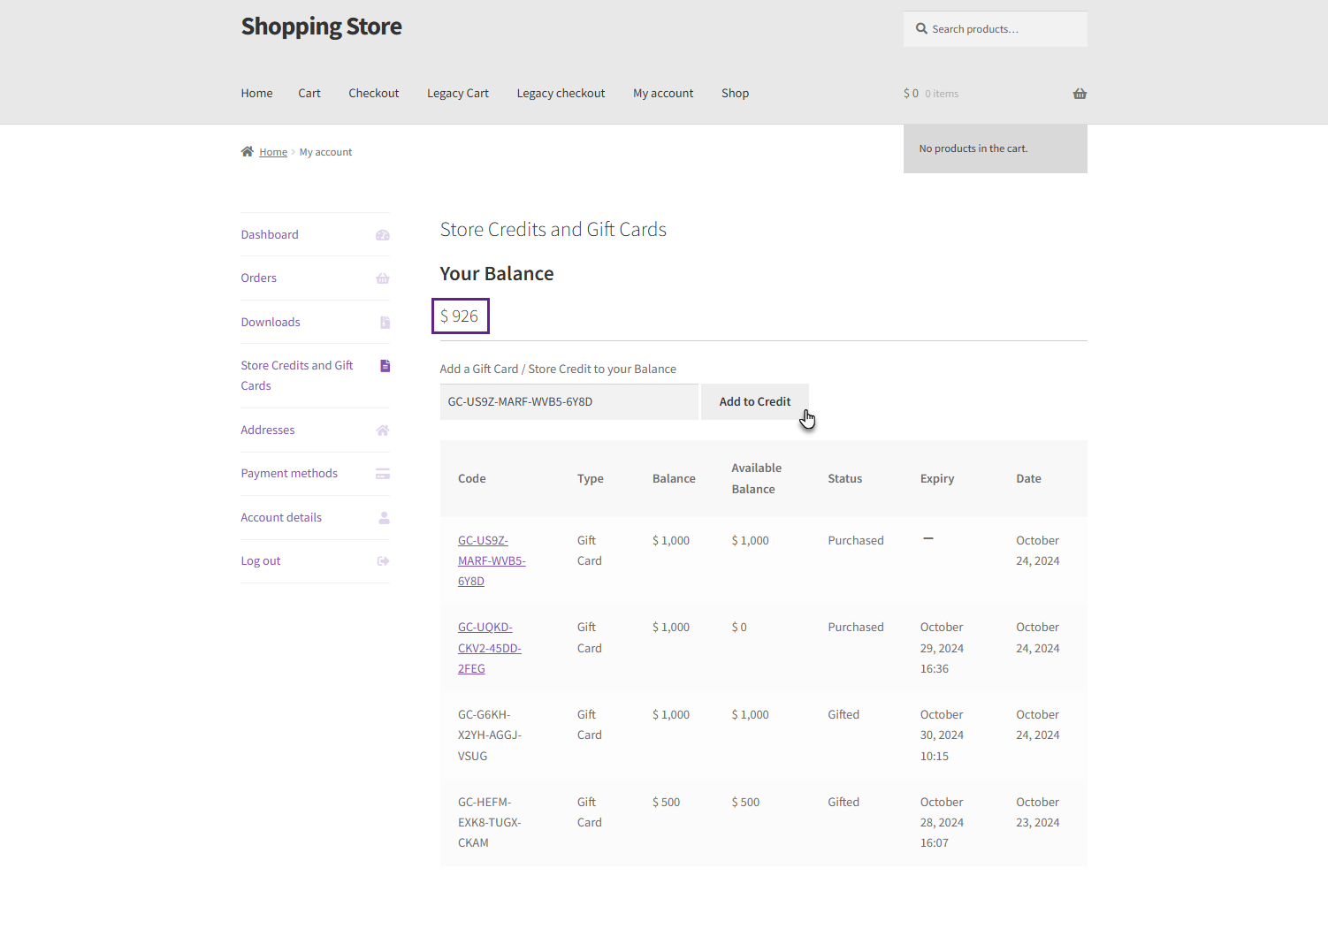1328x952 pixels.
Task: Click the Log out arrow icon
Action: (x=383, y=561)
